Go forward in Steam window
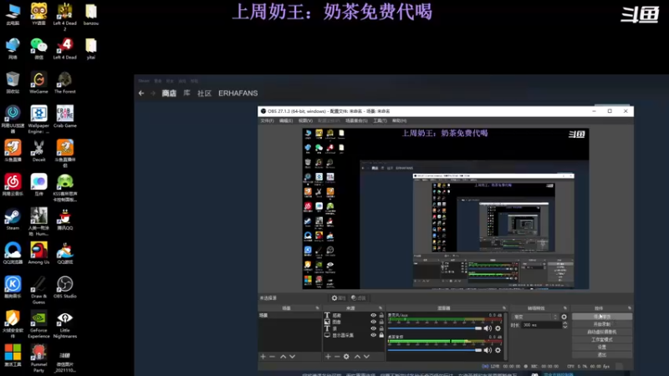The width and height of the screenshot is (669, 376). tap(153, 93)
